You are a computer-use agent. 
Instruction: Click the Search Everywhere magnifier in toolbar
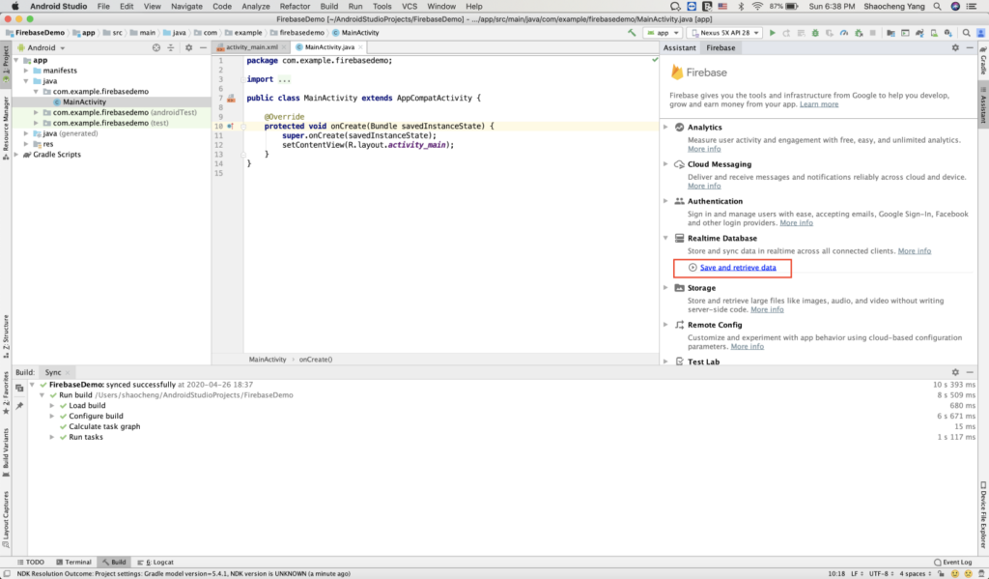coord(966,33)
